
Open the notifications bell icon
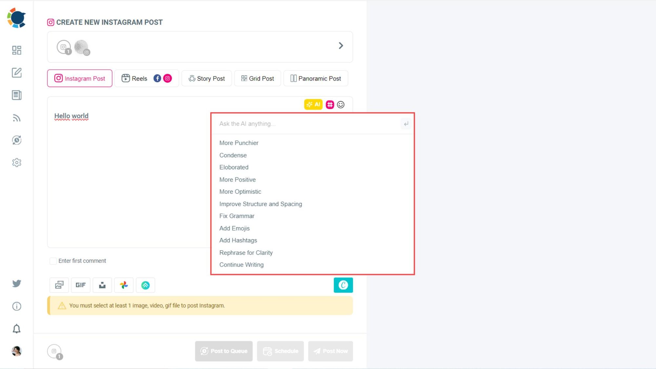pos(16,328)
